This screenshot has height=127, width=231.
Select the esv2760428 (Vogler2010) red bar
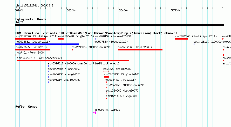coord(61,39)
